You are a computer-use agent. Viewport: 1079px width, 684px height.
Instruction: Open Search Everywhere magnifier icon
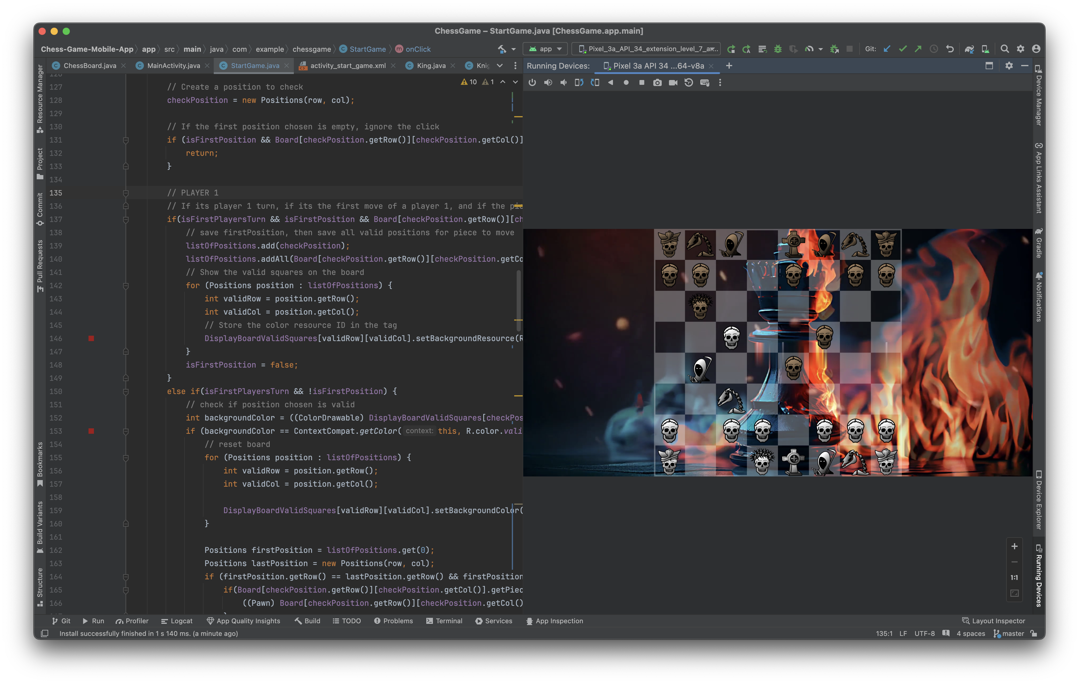click(x=1005, y=49)
